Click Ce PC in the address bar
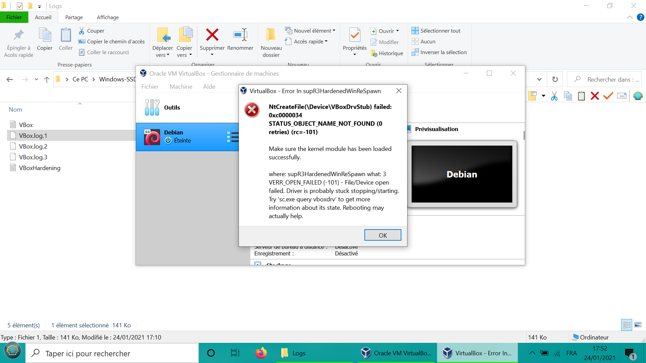 point(80,79)
